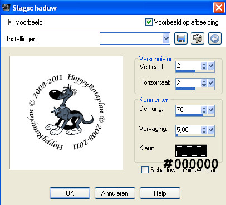Toggle the Voorbeeld op afbeelding checkbox
The height and width of the screenshot is (205, 226).
149,22
